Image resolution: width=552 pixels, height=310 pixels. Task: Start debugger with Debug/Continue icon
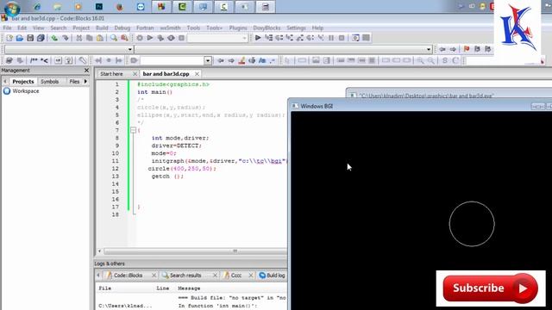pos(258,38)
